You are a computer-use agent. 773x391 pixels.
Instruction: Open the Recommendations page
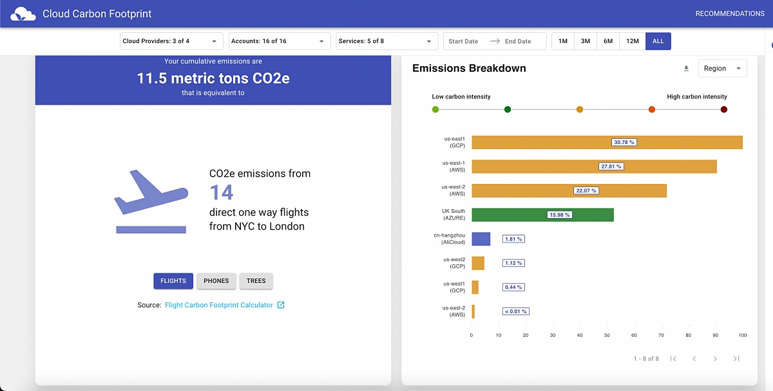pyautogui.click(x=730, y=14)
